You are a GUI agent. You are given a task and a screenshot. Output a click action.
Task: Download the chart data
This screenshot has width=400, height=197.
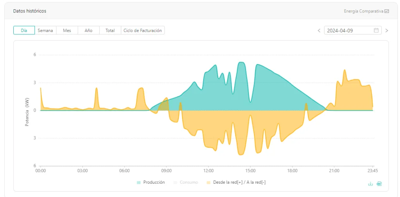tap(370, 184)
